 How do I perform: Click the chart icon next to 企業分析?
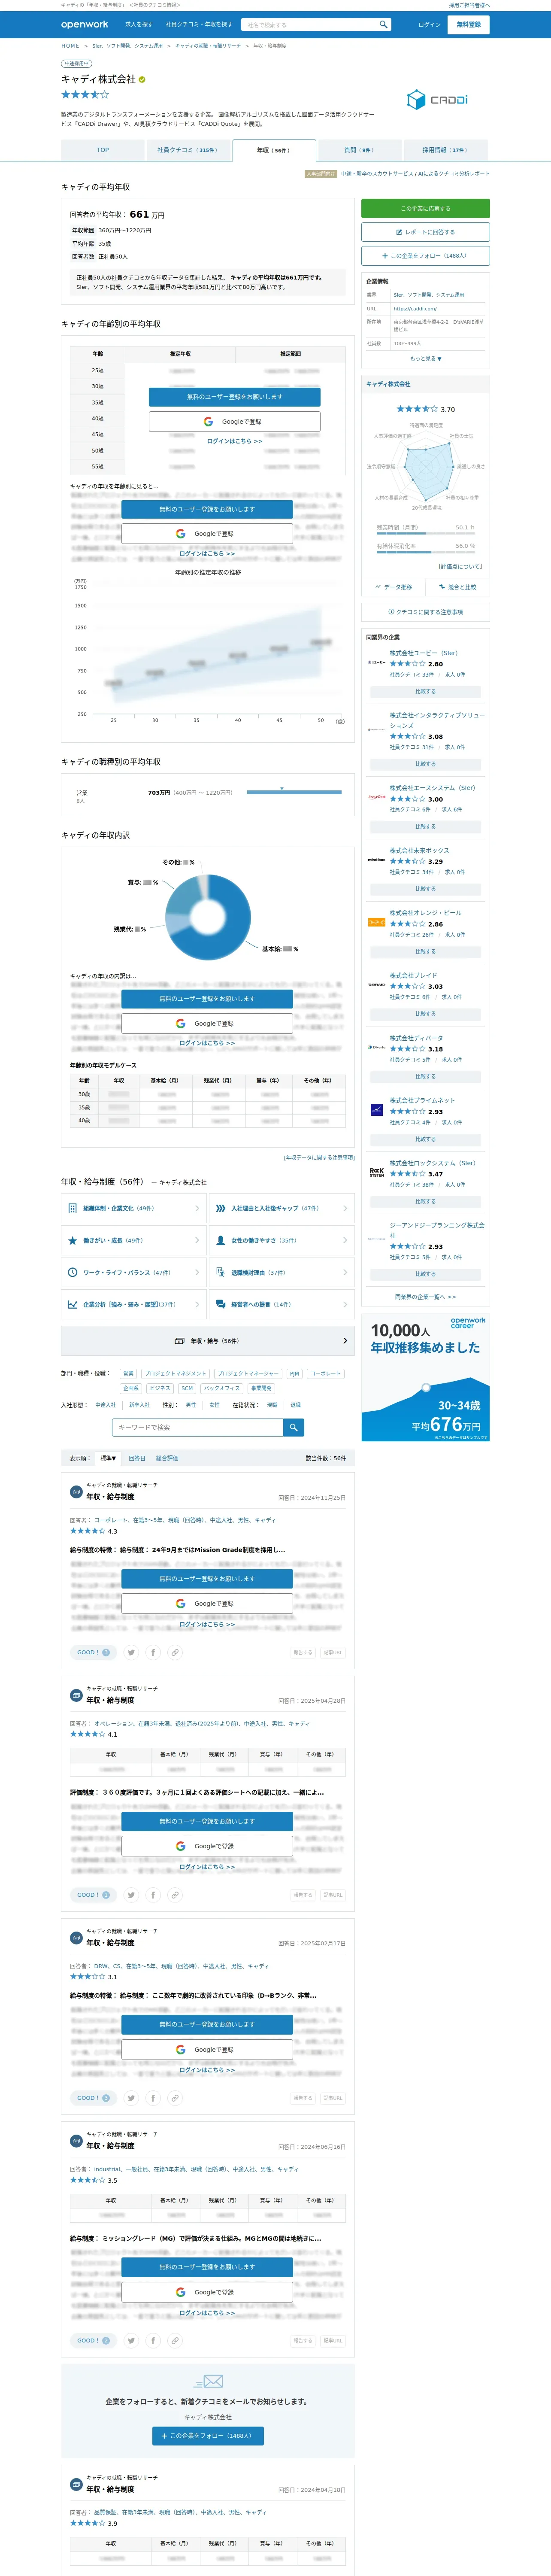(x=72, y=1304)
